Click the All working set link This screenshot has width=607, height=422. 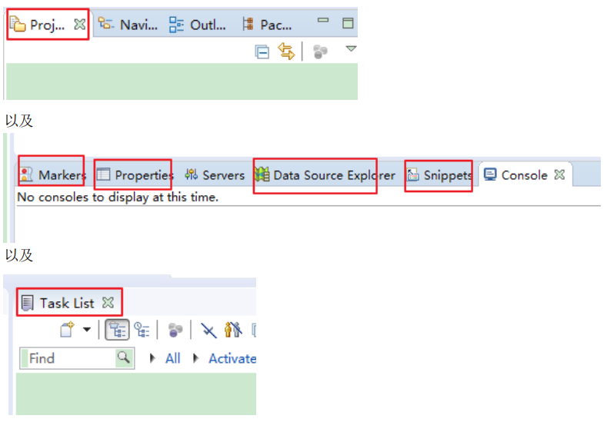pos(172,358)
